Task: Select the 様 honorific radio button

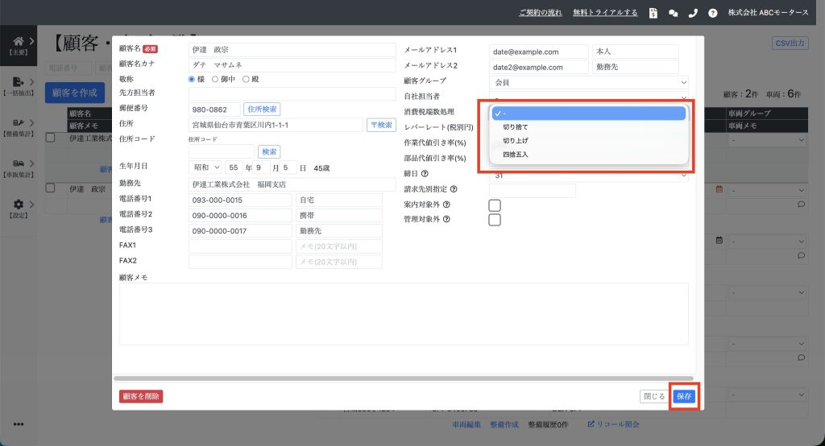Action: click(192, 79)
